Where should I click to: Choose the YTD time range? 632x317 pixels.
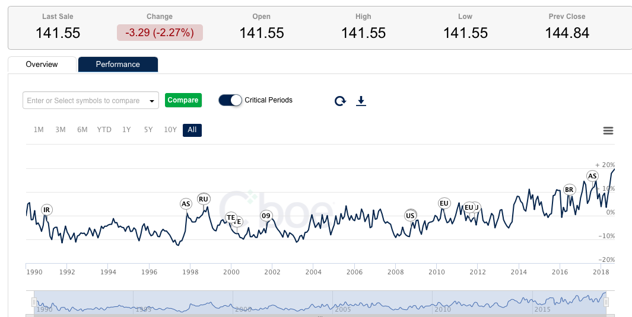104,130
